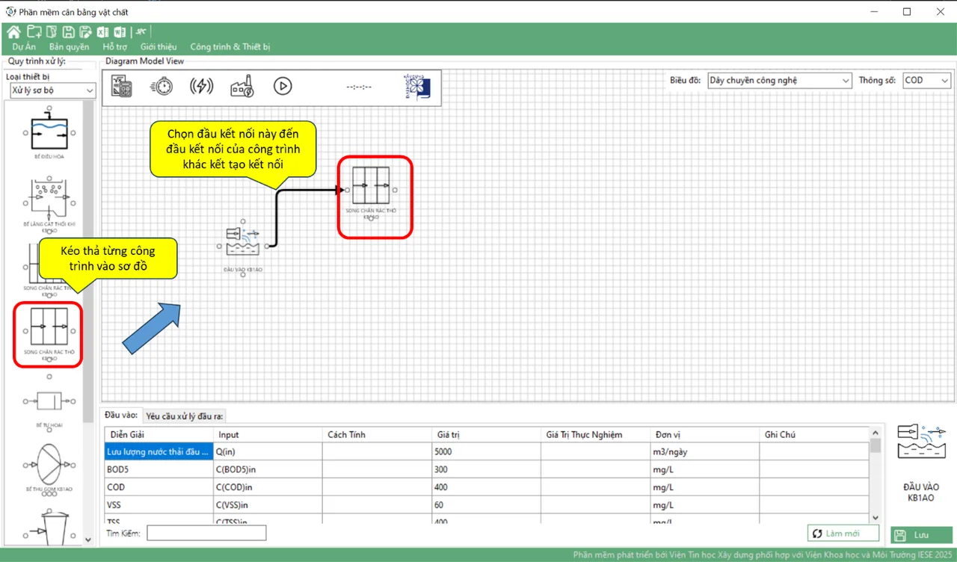Click the save-as diskette with pencil icon
This screenshot has height=562, width=957.
85,31
